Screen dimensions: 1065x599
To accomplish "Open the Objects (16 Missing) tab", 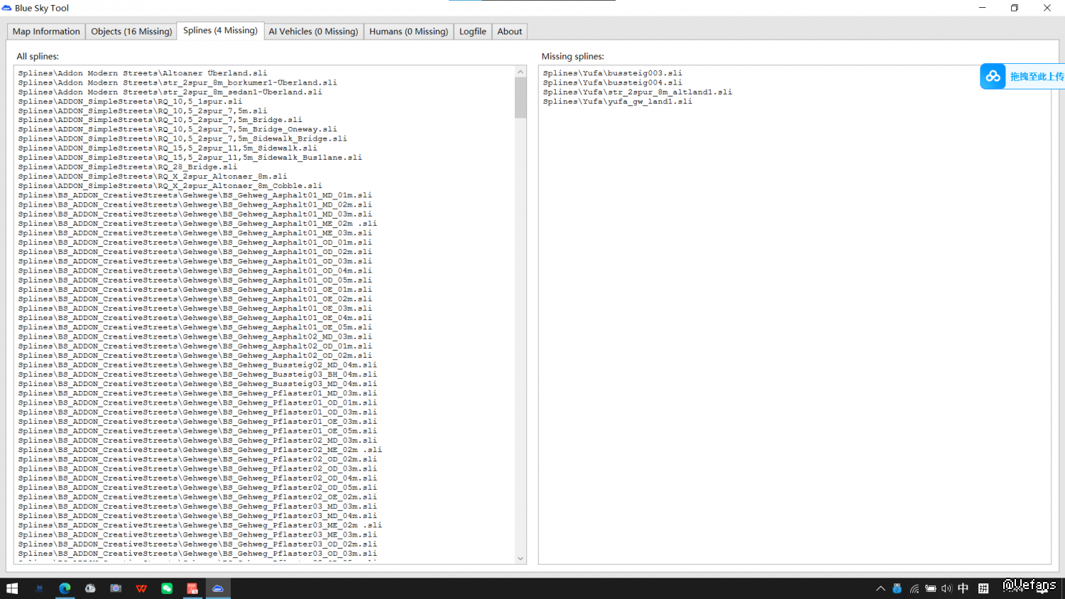I will 131,31.
